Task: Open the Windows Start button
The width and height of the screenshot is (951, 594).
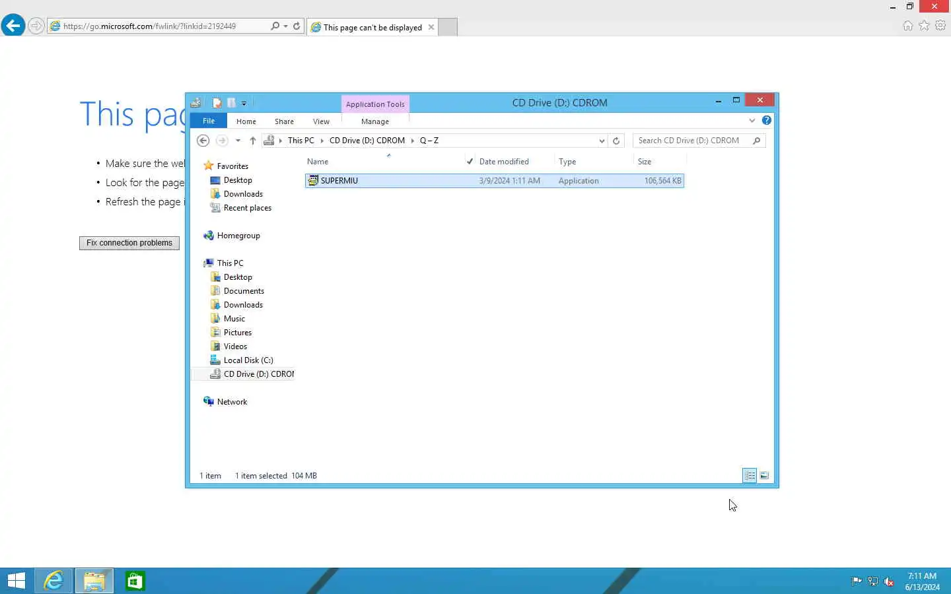Action: coord(17,581)
